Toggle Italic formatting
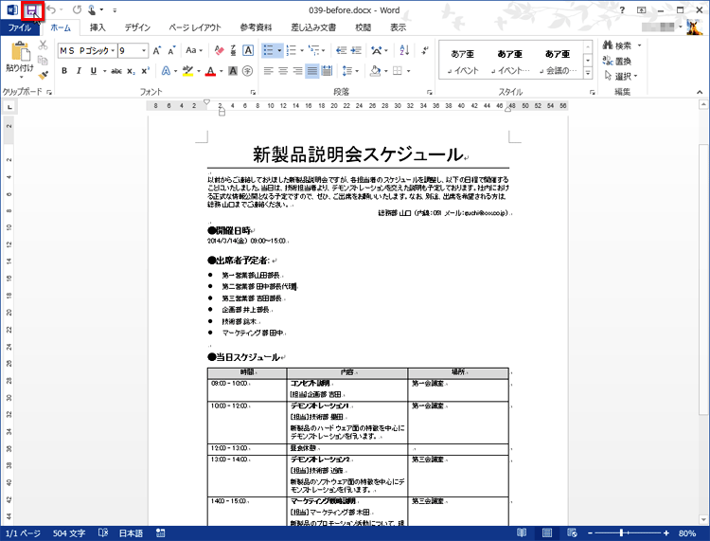 tap(79, 71)
